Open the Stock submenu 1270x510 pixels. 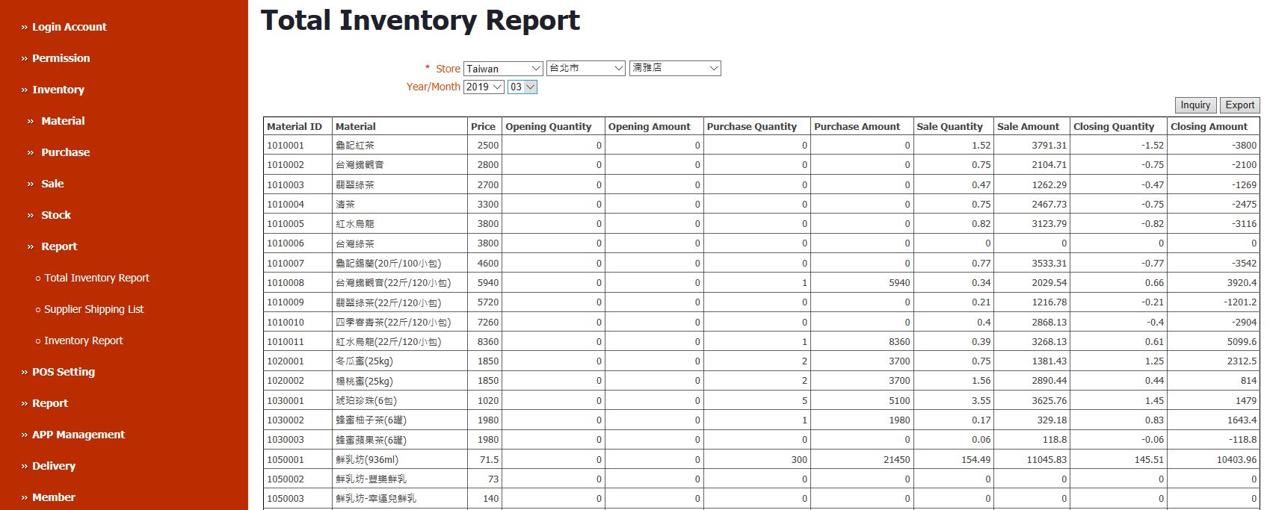click(56, 215)
